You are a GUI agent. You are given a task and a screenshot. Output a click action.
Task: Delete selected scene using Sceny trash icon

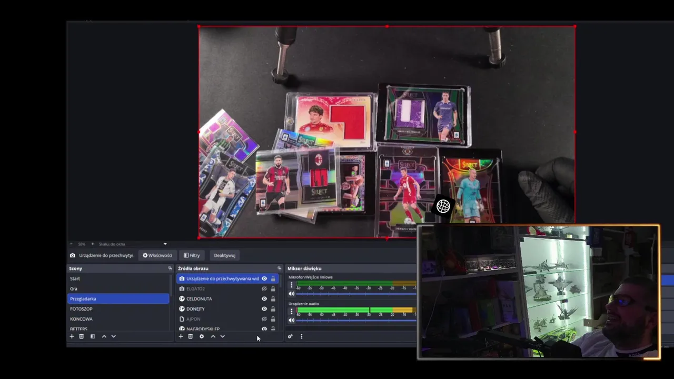coord(81,336)
